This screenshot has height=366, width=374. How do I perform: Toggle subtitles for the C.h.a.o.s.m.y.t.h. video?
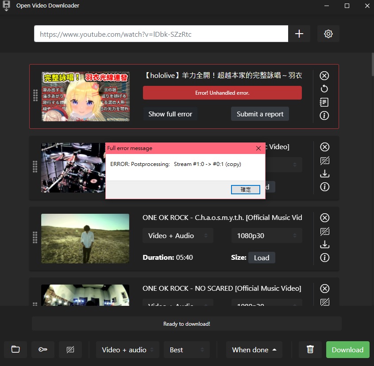324,231
